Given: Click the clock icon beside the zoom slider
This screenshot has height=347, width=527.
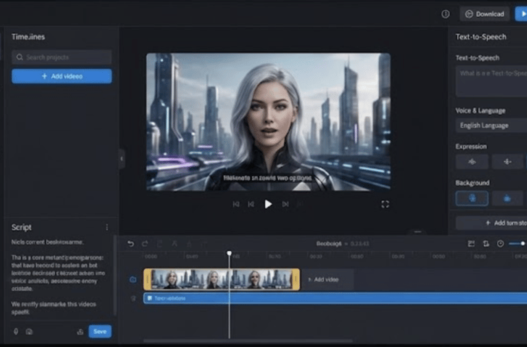Looking at the screenshot, I should click(x=500, y=244).
